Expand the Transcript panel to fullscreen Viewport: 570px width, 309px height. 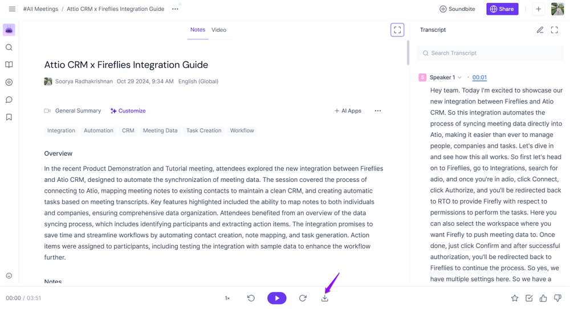point(555,30)
